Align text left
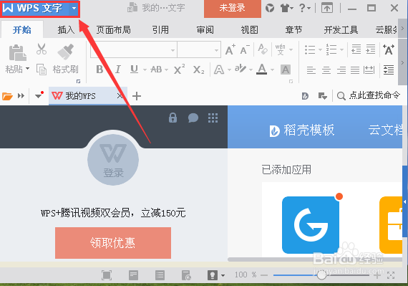This screenshot has width=408, height=286. pos(311,70)
